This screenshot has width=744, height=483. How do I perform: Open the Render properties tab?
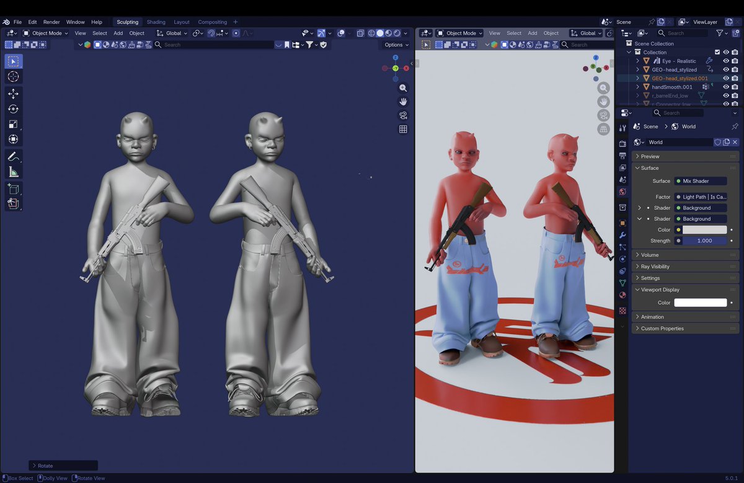(x=622, y=144)
